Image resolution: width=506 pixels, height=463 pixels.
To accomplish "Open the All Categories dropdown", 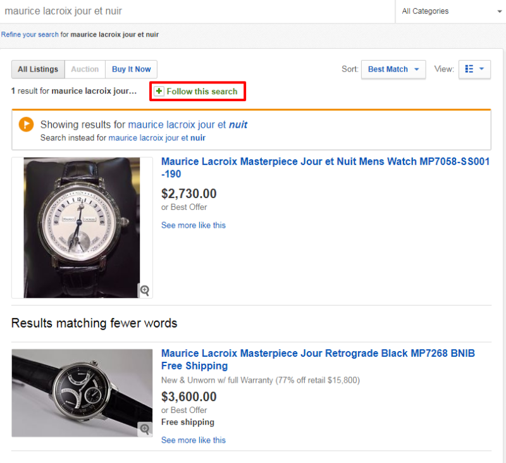I will pyautogui.click(x=450, y=11).
